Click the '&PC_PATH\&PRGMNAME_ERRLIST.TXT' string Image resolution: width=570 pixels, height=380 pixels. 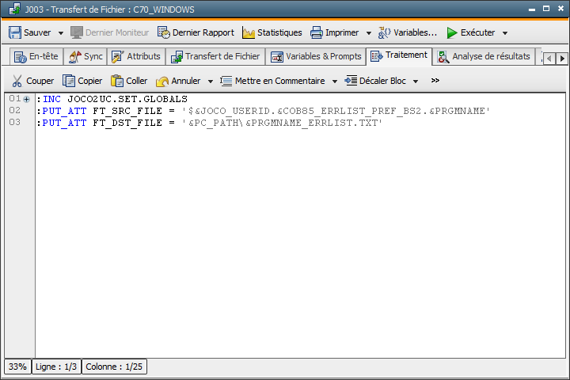[282, 123]
